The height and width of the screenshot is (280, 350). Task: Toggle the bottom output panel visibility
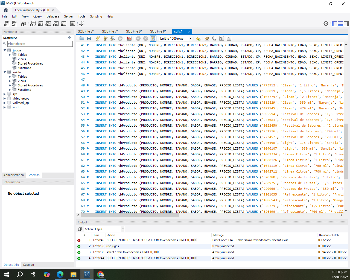[340, 24]
